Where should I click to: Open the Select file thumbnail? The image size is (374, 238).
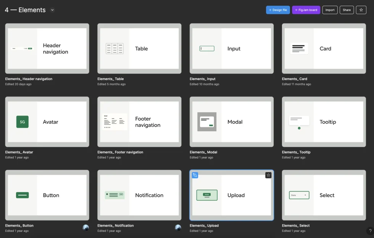tap(324, 195)
